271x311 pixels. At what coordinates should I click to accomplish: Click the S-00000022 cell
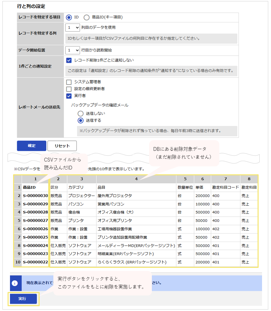tap(35, 262)
